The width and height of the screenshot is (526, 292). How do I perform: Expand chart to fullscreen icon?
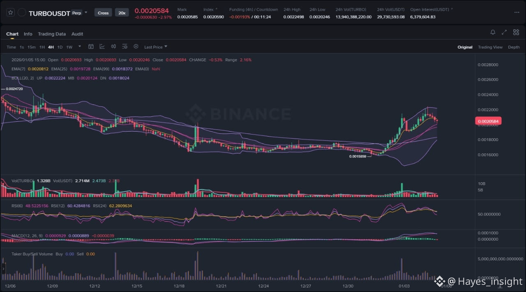(x=504, y=32)
